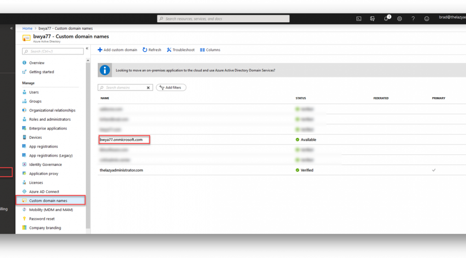The height and width of the screenshot is (258, 466).
Task: Click the Mobility (MDM and MAM) icon
Action: [24, 210]
